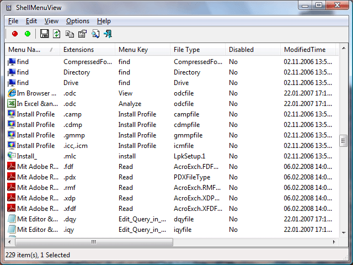Select the 'Im Browser ...' menu name cell
The image size is (353, 265).
(x=36, y=93)
